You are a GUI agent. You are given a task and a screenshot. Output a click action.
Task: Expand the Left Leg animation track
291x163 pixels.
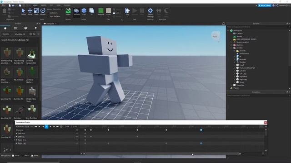coord(16,137)
